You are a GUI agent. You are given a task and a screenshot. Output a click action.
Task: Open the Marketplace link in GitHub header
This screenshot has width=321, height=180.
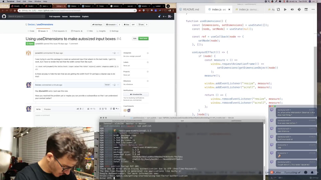(75, 16)
